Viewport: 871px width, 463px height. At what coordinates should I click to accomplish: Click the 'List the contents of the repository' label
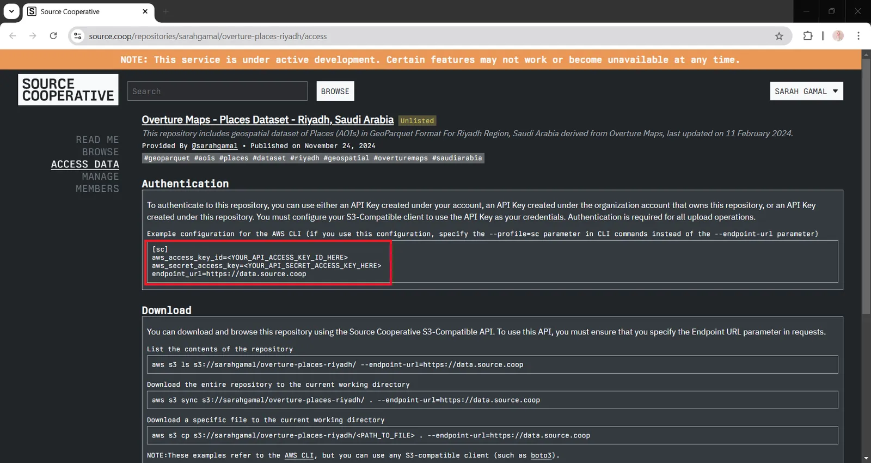(220, 349)
